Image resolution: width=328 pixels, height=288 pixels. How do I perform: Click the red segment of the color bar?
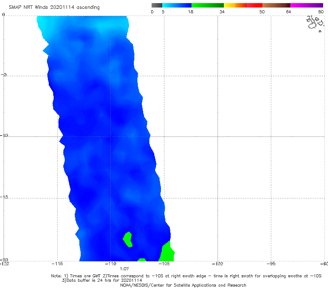(254, 5)
